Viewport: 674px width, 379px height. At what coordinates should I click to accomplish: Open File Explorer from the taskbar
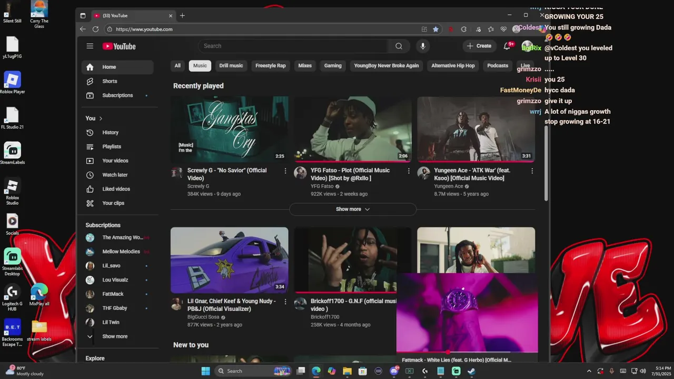coord(347,371)
